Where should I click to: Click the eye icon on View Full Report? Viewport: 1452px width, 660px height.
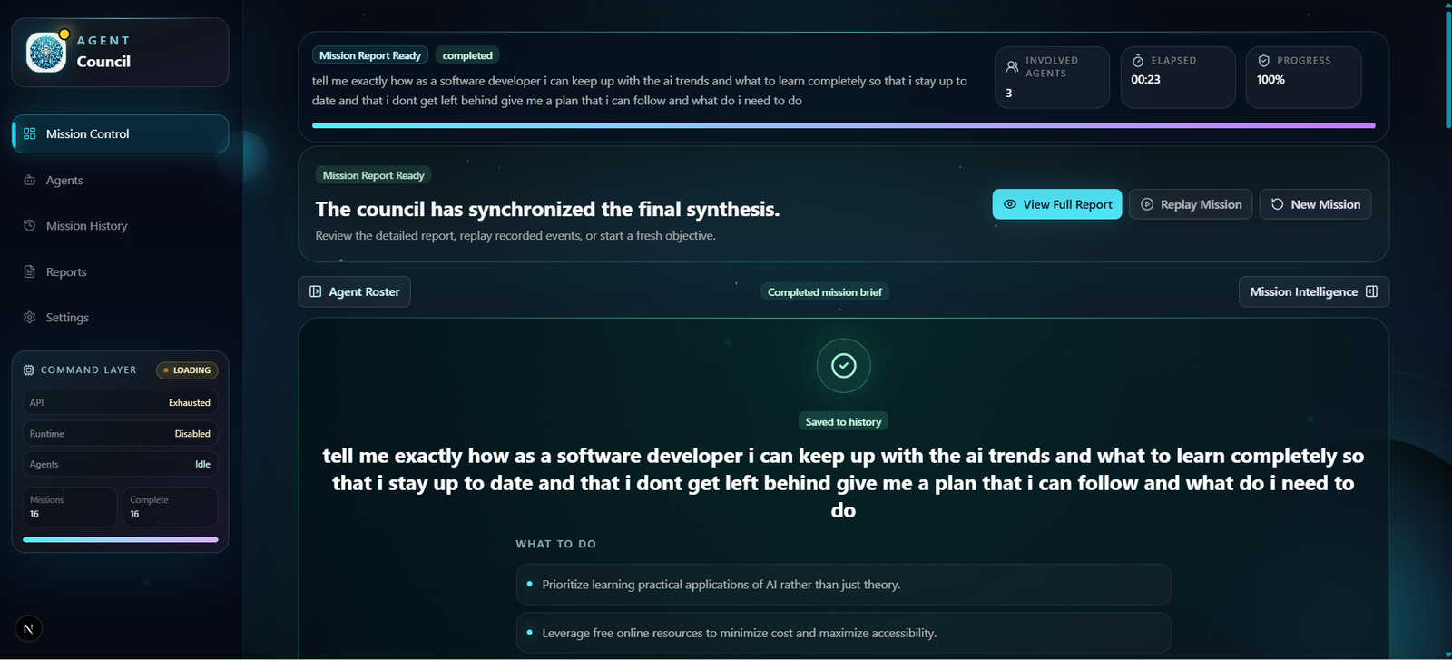pos(1009,204)
